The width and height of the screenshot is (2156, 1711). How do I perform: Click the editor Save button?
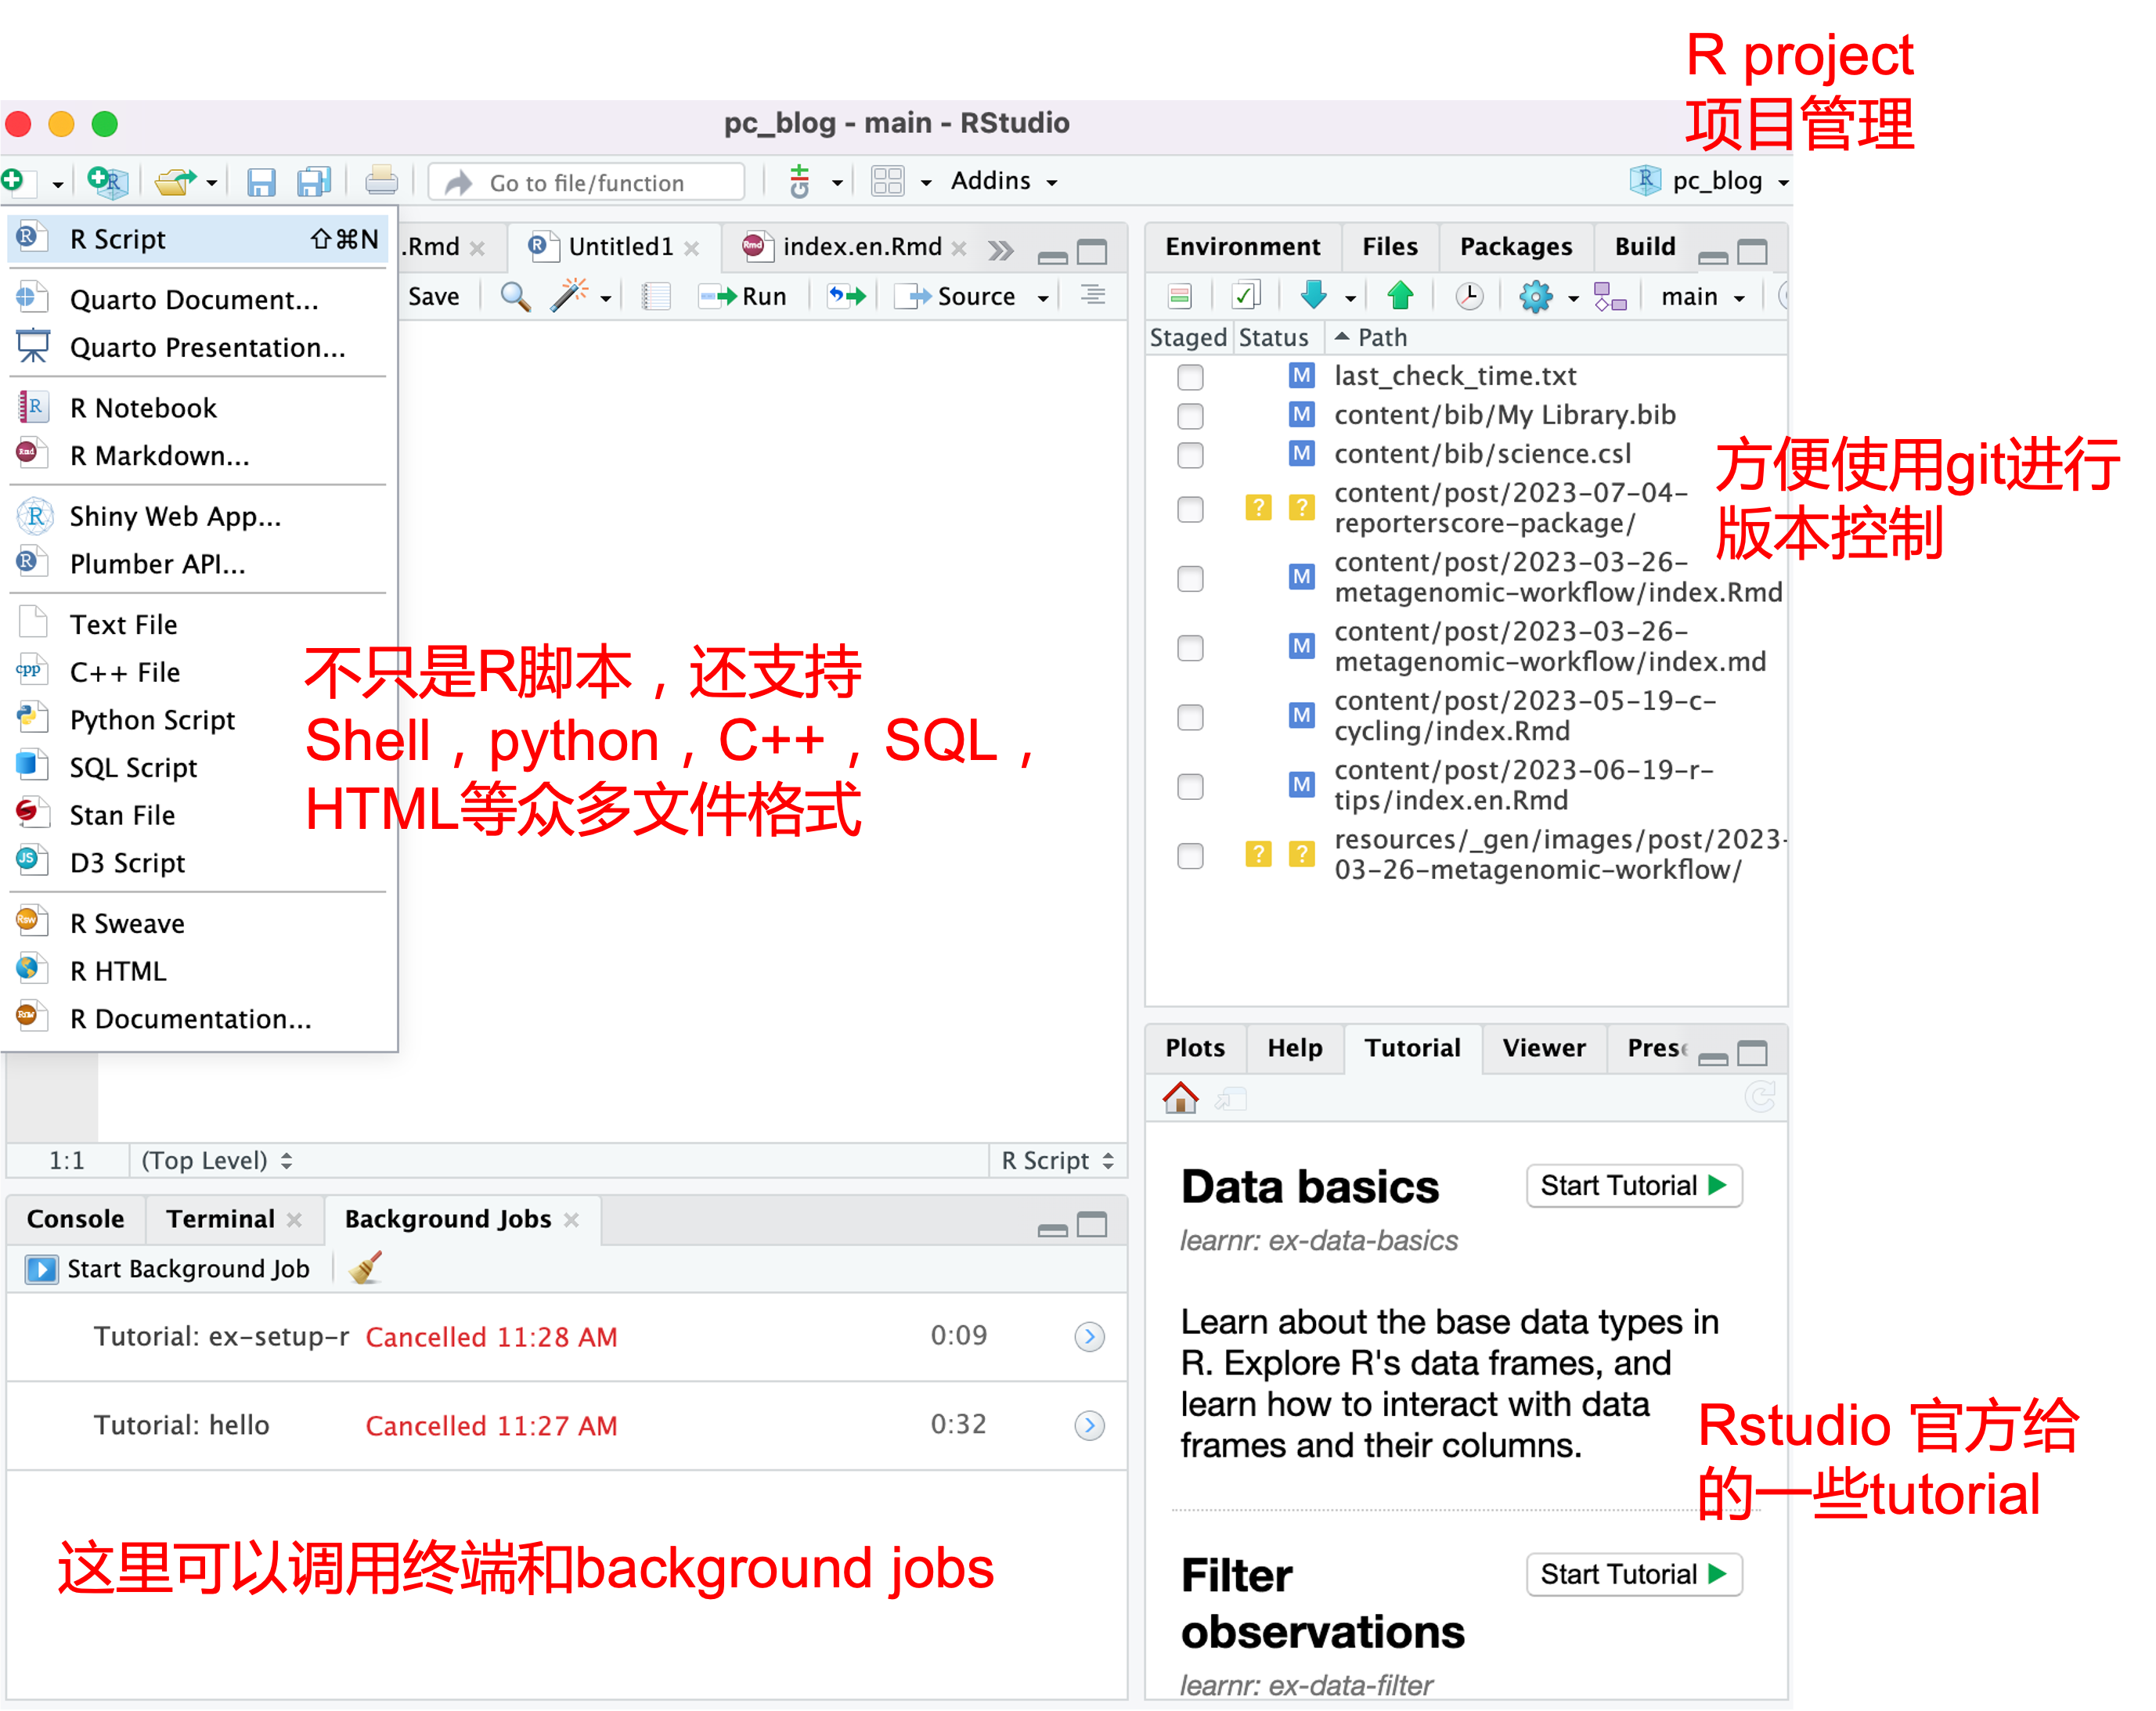(x=434, y=296)
